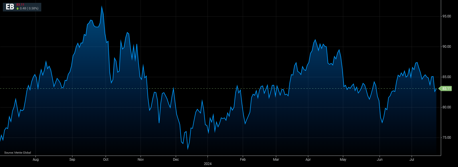Click the Apr label on time axis
The height and width of the screenshot is (167, 458).
coord(308,160)
